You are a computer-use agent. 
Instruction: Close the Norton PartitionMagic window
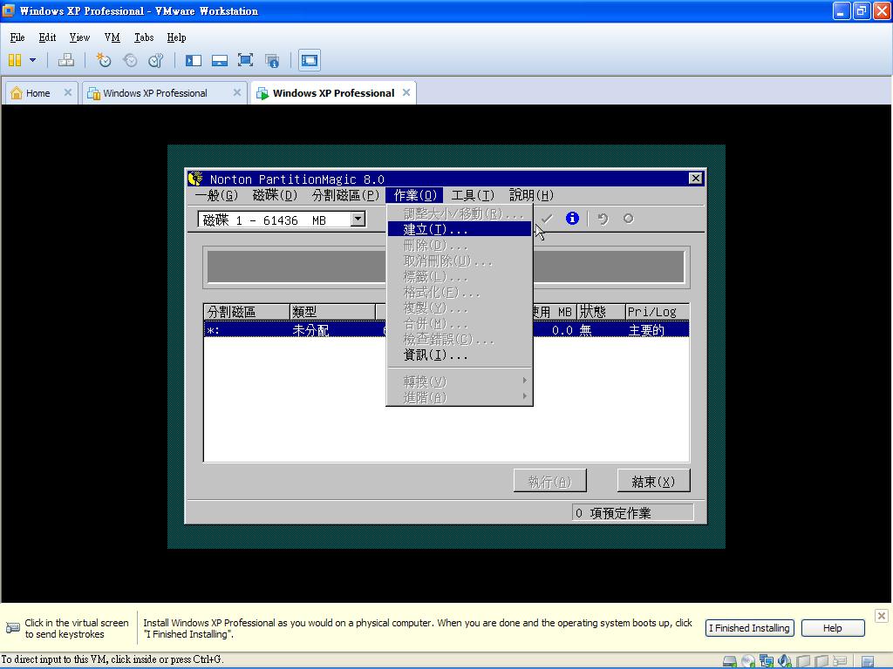pyautogui.click(x=695, y=178)
